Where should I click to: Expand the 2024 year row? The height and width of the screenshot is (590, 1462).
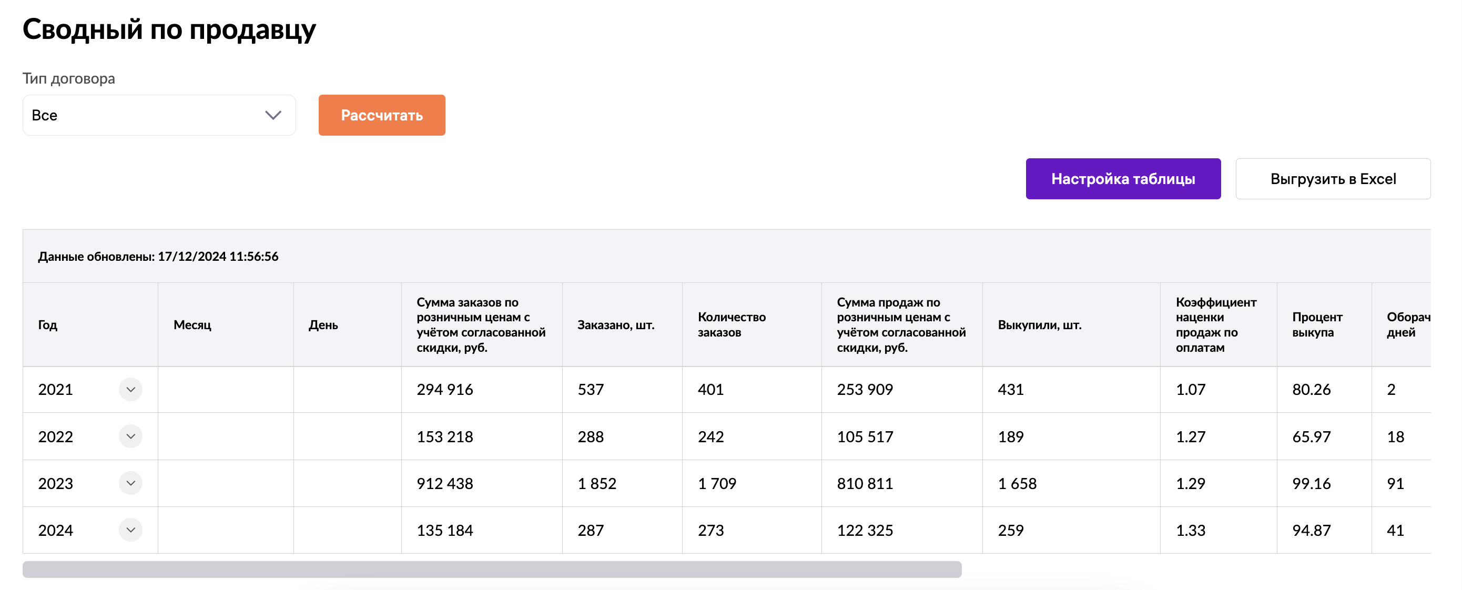130,530
